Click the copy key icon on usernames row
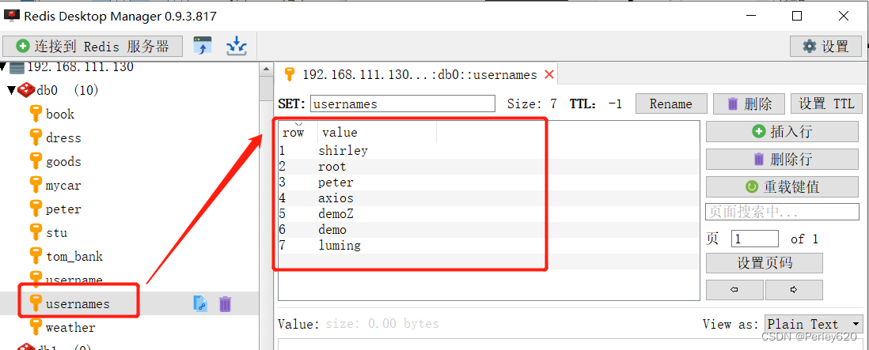The height and width of the screenshot is (350, 869). 200,303
